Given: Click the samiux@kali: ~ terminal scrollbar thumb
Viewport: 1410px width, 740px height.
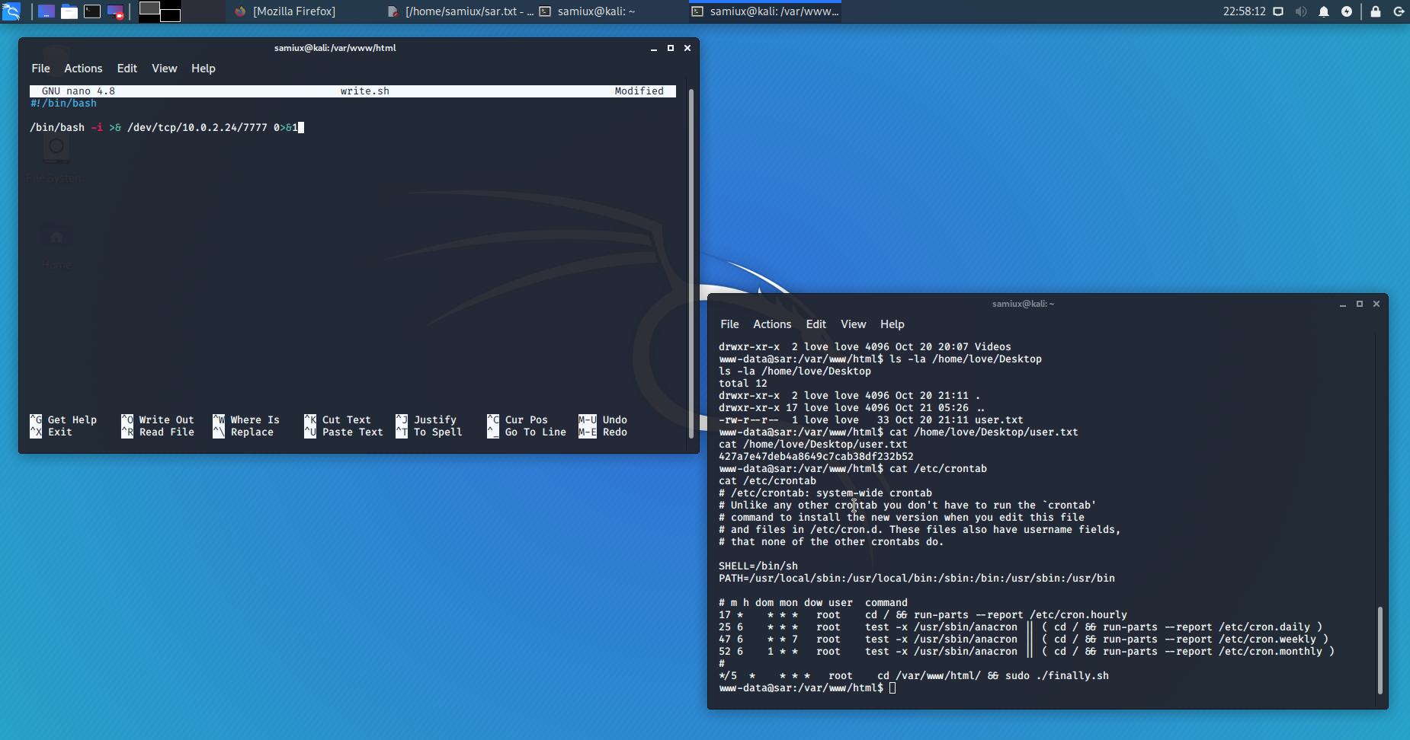Looking at the screenshot, I should (x=1380, y=650).
